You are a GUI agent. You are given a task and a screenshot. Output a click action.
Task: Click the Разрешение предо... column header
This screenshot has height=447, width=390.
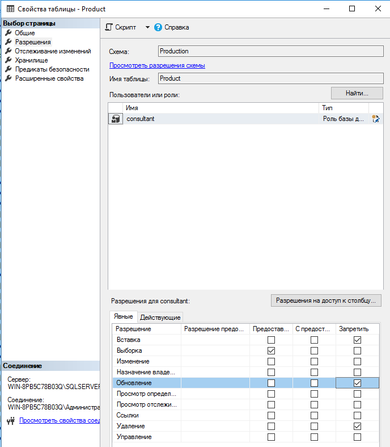pos(215,329)
